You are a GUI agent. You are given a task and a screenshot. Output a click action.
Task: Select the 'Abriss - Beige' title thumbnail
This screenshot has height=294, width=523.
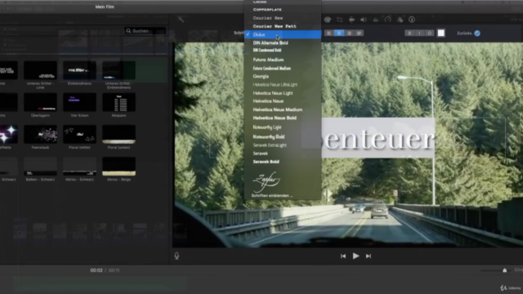(118, 166)
